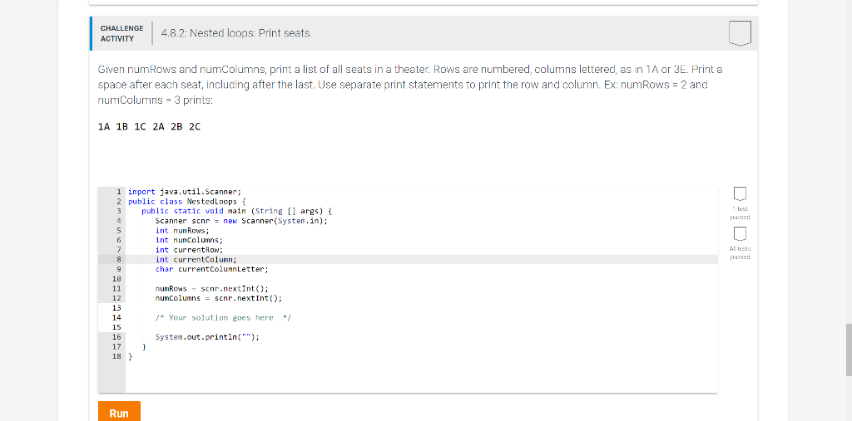Click the 'int numRows;' declaration
The height and width of the screenshot is (421, 852).
tap(182, 231)
